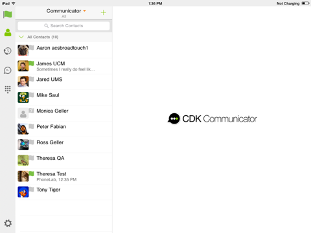Select contact Aaron acsbroadtouch1

(x=64, y=50)
